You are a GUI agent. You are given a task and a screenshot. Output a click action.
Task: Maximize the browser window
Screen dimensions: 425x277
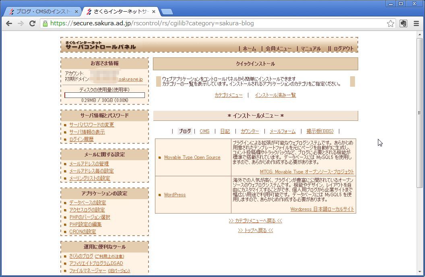401,4
